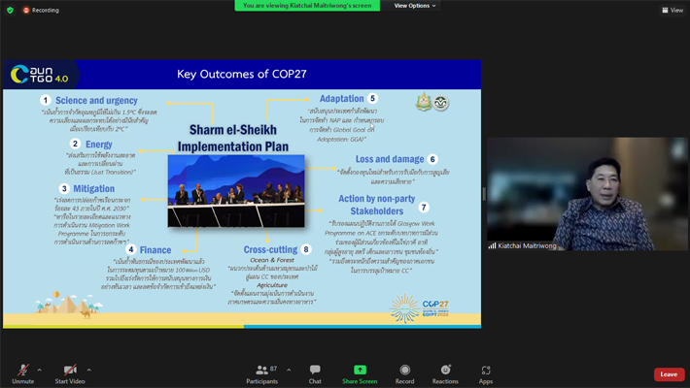Click the Finance heading
This screenshot has height=388, width=690.
tap(155, 250)
